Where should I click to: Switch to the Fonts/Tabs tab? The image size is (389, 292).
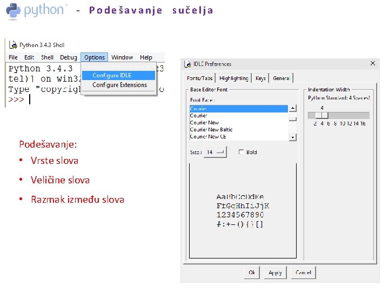tap(200, 78)
